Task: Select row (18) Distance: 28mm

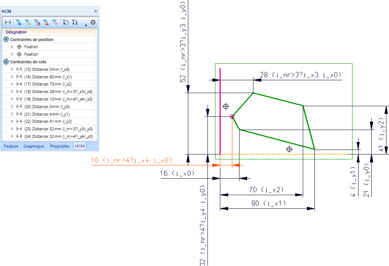Action: (49, 92)
